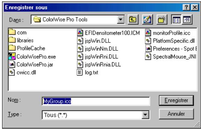Screen dimensions: 201x129
Task: Select the SpectralMouse_JNI file icon
Action: [x=148, y=56]
